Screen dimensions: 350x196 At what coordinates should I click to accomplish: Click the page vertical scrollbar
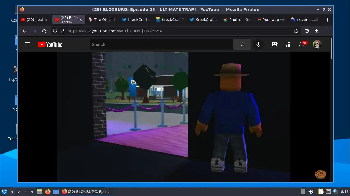point(331,48)
